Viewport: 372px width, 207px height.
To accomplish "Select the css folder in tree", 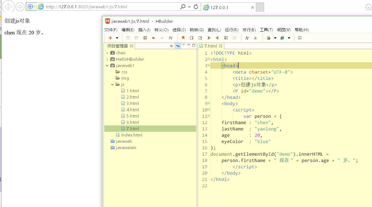I will click(x=121, y=72).
